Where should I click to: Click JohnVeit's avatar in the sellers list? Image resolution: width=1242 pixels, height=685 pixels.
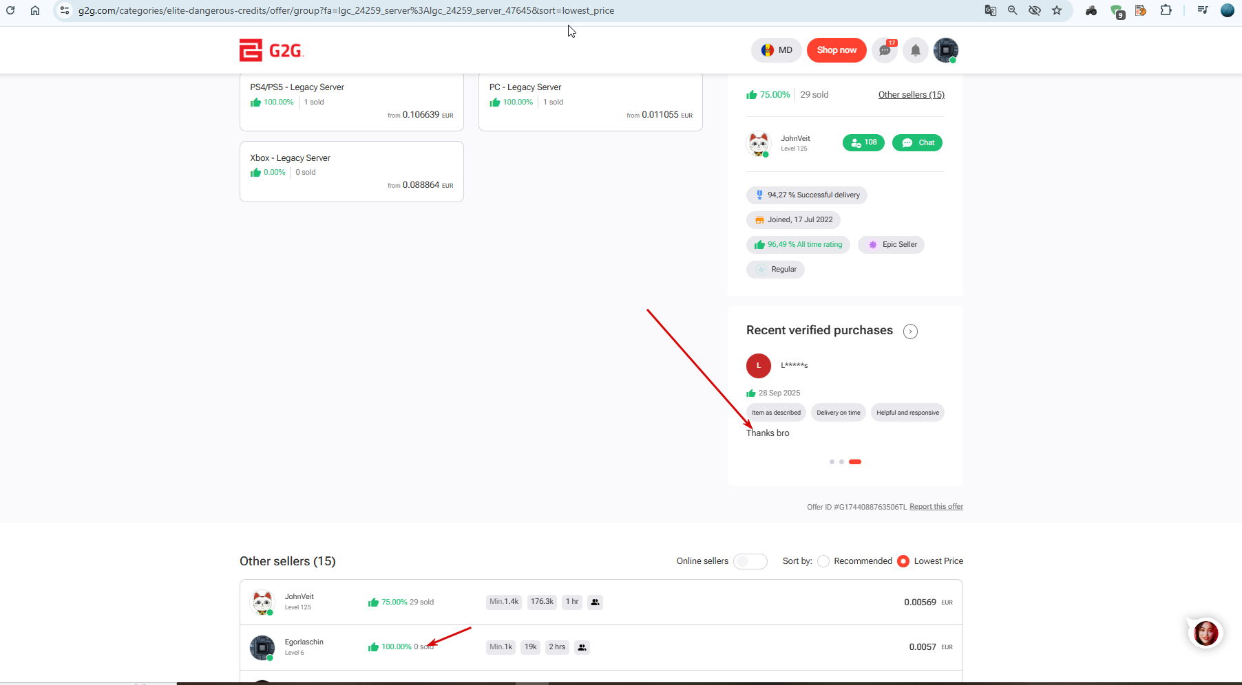click(x=262, y=602)
